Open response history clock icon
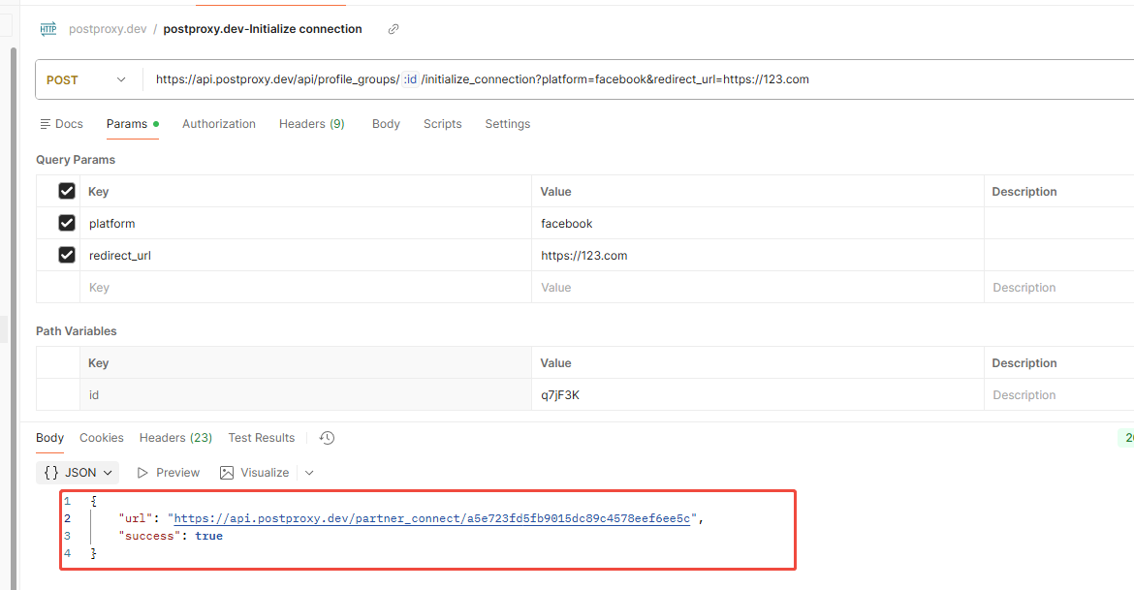Image resolution: width=1134 pixels, height=590 pixels. [327, 438]
